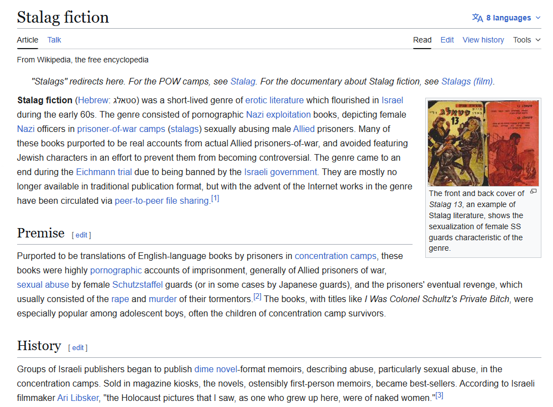Open the Ari Libsker link

(78, 398)
